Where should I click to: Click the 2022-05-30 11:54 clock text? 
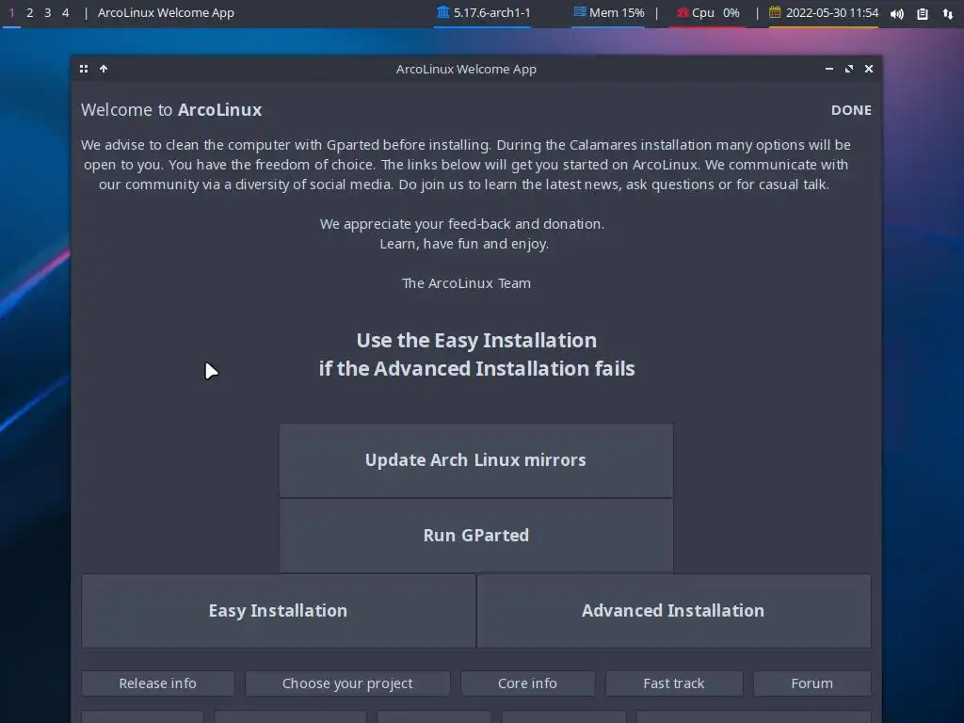tap(832, 13)
